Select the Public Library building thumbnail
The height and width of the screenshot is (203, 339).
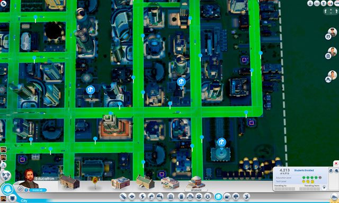click(x=120, y=182)
